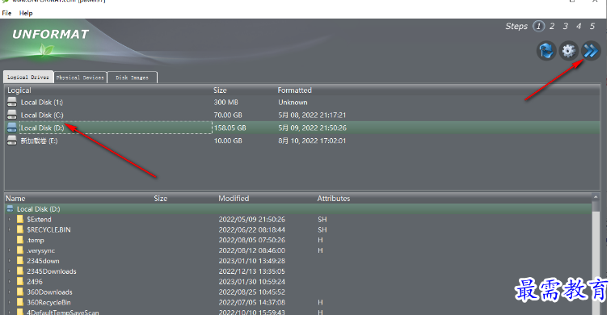Viewport: 615px width, 315px height.
Task: Expand the $RECYCLE.BIN folder
Action: coord(10,229)
